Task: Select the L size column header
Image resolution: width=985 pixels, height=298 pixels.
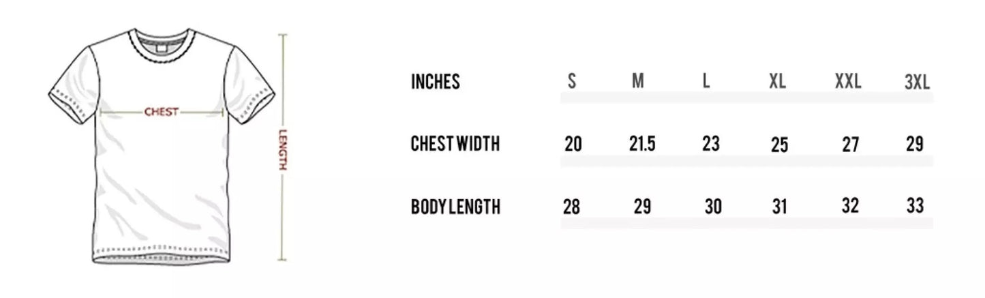Action: (706, 82)
